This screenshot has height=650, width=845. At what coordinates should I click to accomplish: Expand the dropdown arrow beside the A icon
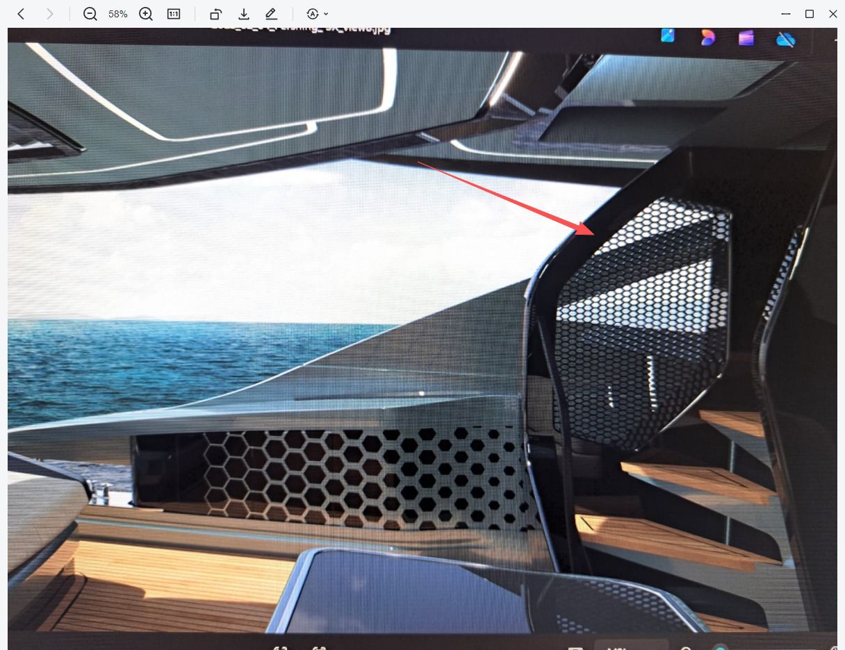pos(326,14)
